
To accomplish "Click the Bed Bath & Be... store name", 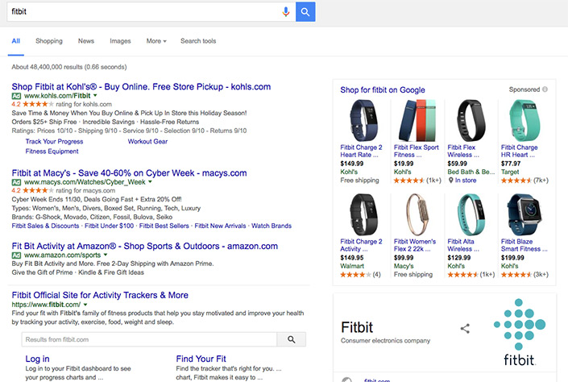I will coord(471,172).
